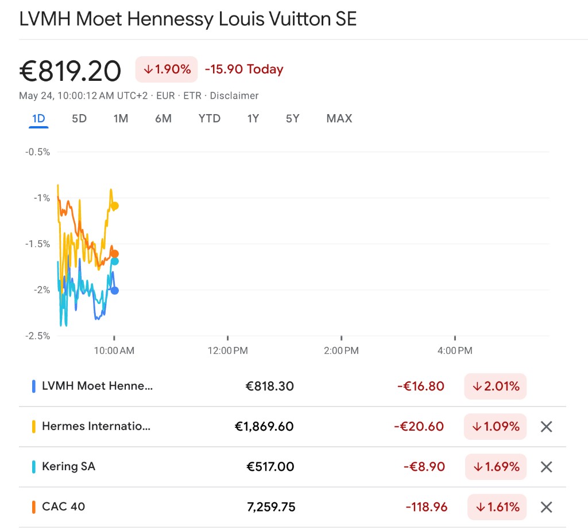
Task: Click the CAC 40 index row
Action: coord(63,507)
